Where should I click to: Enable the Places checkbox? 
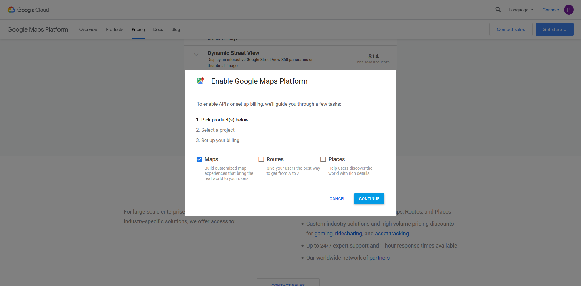pos(323,159)
